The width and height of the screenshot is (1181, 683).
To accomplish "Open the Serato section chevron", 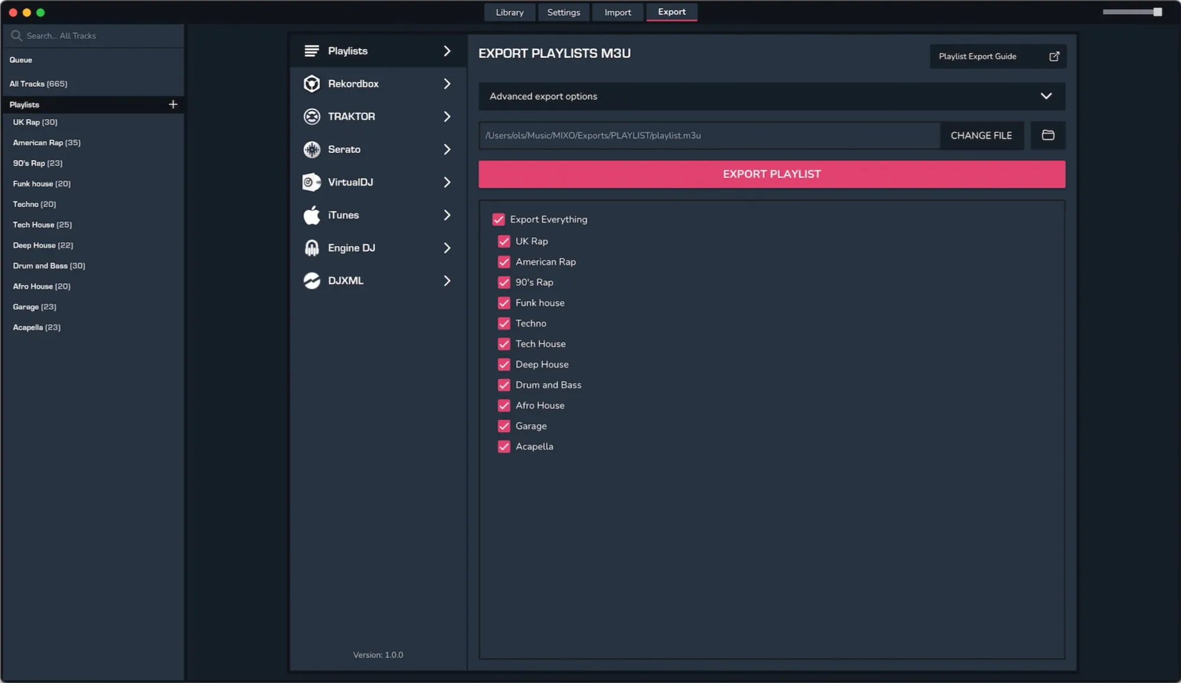I will coord(447,149).
